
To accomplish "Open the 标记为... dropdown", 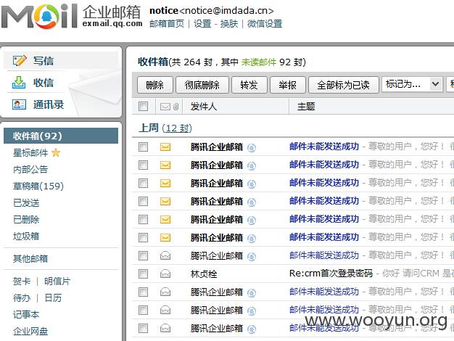I will pyautogui.click(x=413, y=84).
